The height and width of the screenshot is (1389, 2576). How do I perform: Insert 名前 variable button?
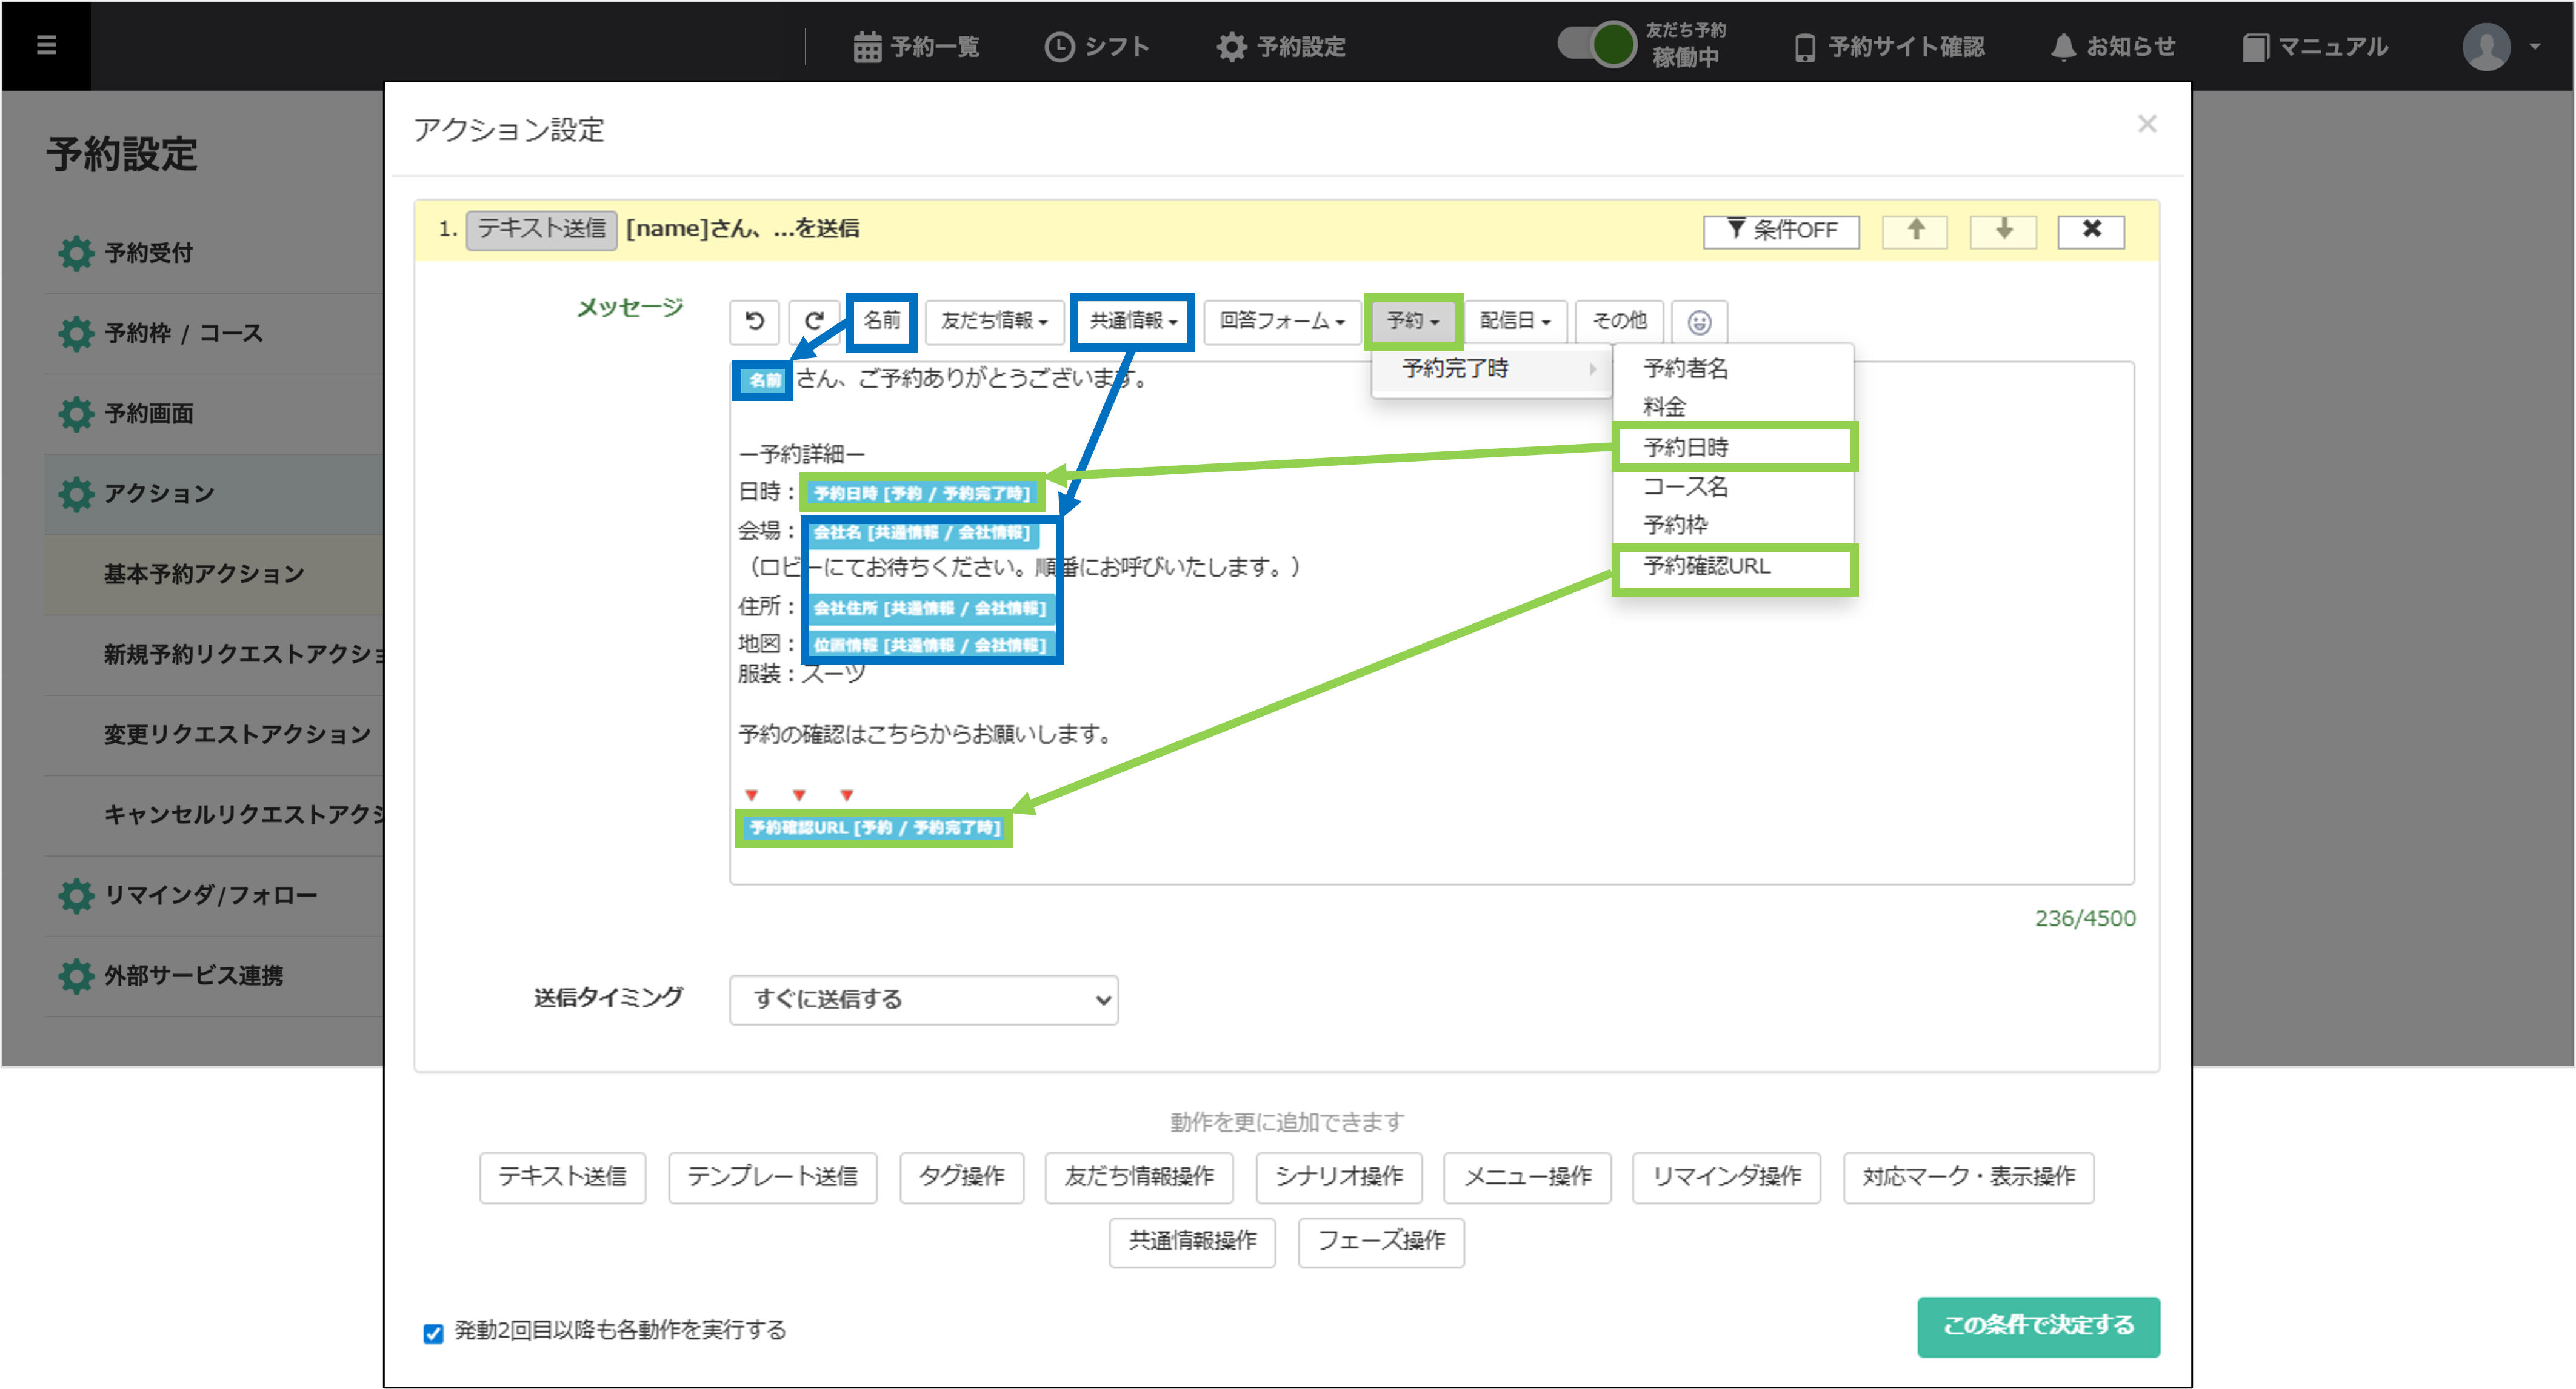pos(881,321)
